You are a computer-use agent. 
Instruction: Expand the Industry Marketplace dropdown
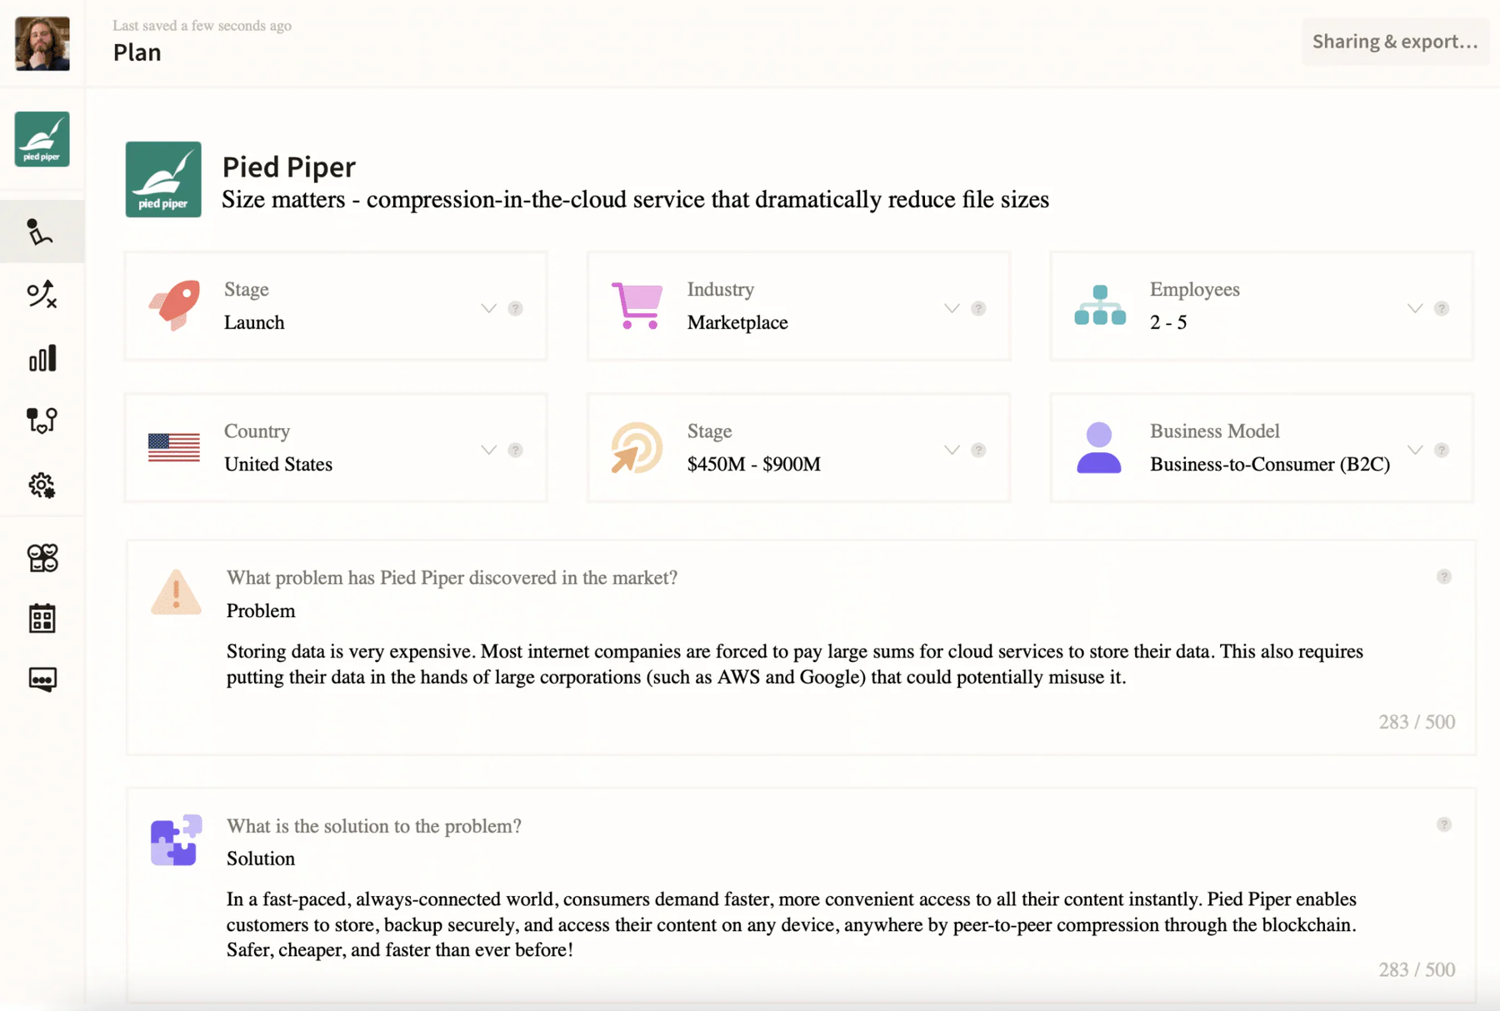point(952,309)
